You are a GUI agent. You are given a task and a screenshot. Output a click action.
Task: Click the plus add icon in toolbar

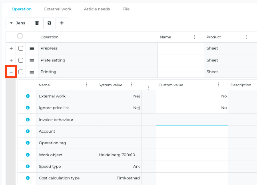point(62,23)
